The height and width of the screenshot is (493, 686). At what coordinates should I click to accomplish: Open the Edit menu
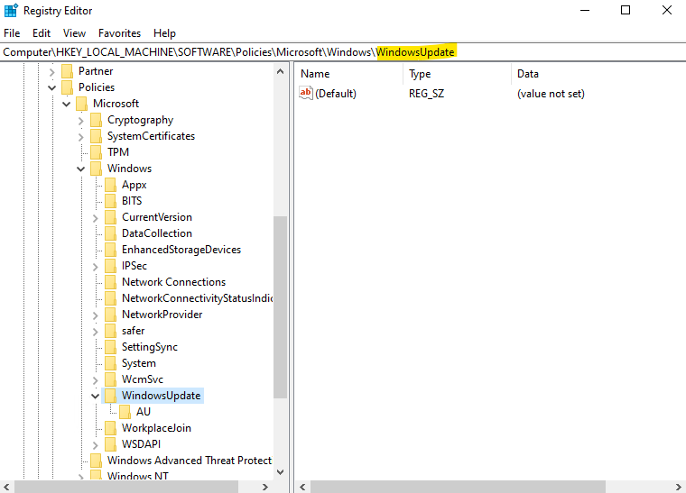[42, 33]
